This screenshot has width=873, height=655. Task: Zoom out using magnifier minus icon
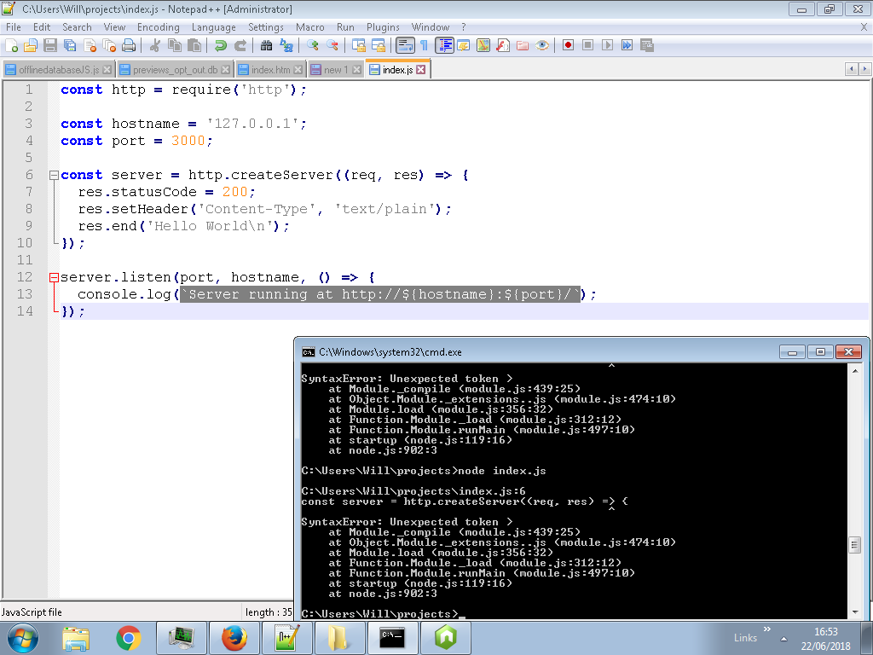click(332, 46)
